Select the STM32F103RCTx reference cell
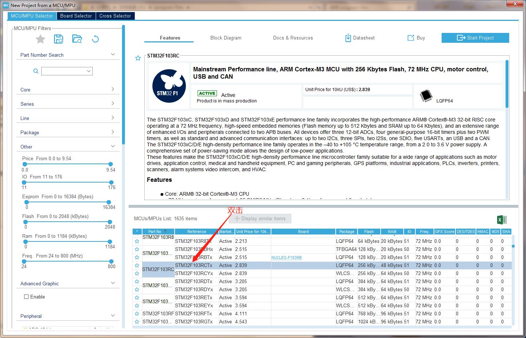Screen dimensions: 526x338 [x=197, y=266]
